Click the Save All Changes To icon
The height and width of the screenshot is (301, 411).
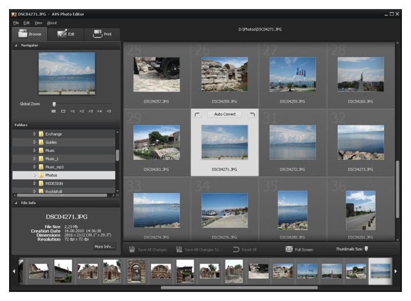(x=180, y=249)
